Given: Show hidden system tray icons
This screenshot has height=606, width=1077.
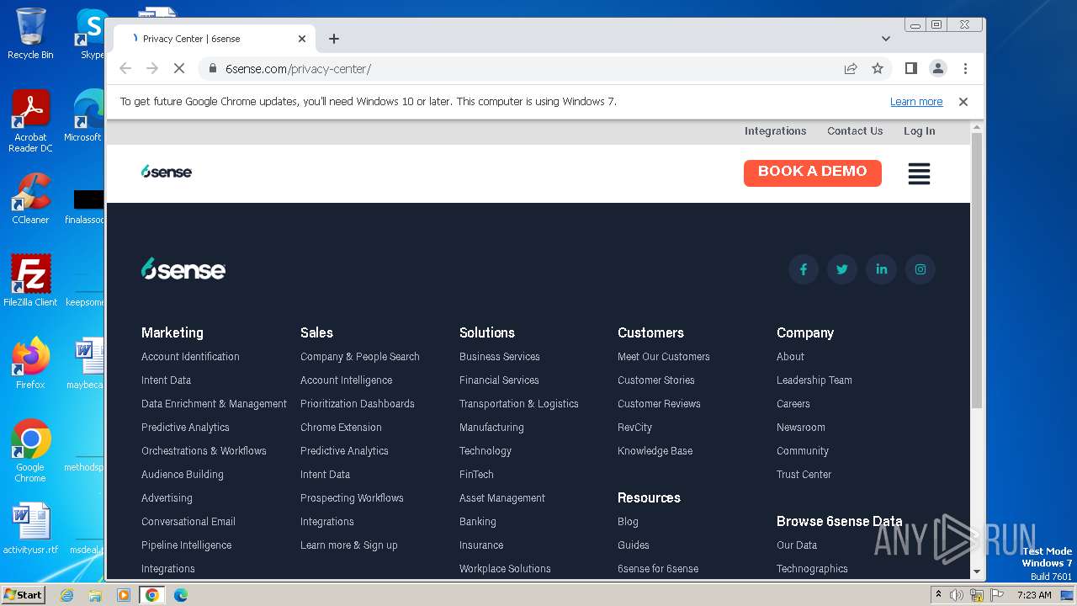Looking at the screenshot, I should click(938, 595).
